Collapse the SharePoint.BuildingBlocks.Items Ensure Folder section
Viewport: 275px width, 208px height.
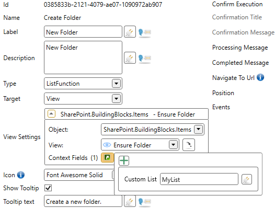[51, 114]
